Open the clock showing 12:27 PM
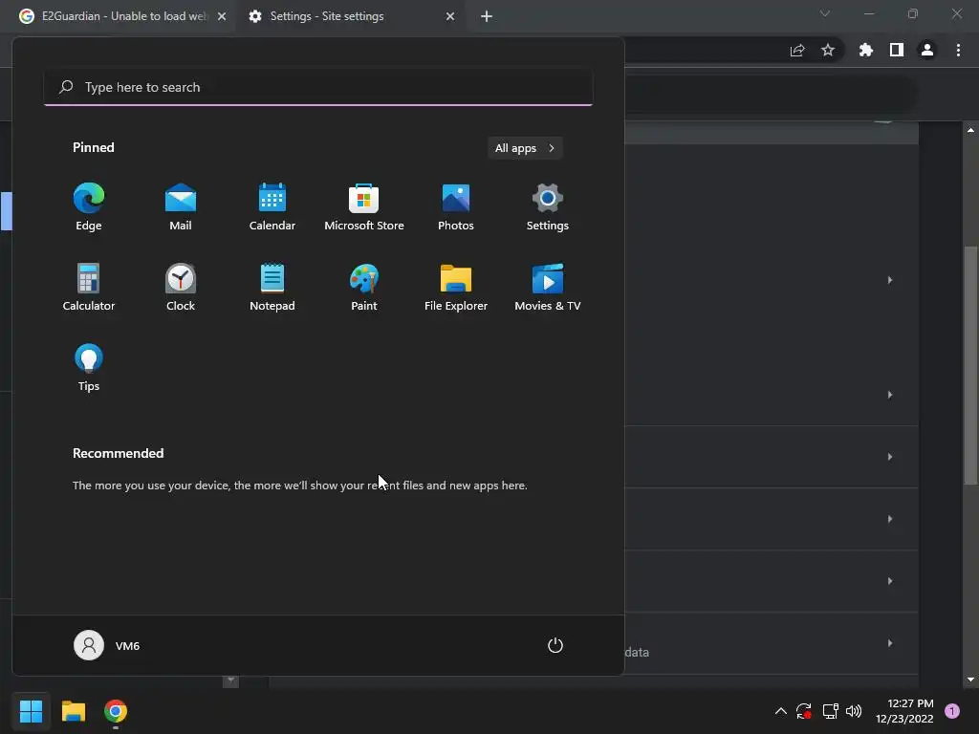This screenshot has height=734, width=979. (904, 711)
